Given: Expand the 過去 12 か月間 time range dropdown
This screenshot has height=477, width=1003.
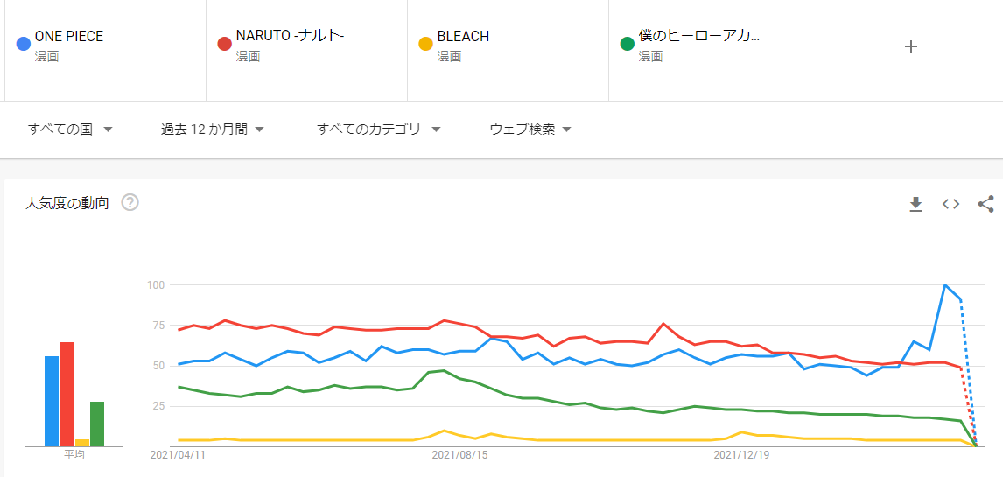Looking at the screenshot, I should (213, 129).
